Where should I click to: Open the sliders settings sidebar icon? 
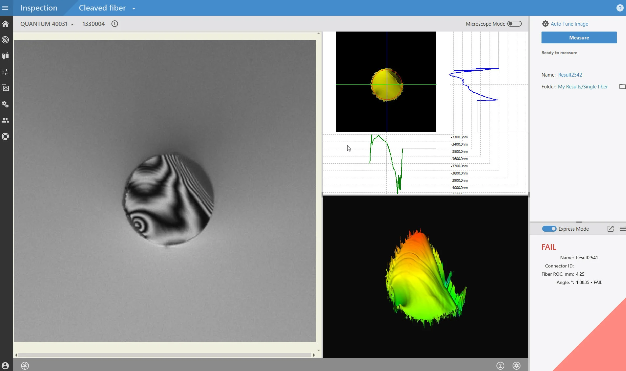pos(5,72)
